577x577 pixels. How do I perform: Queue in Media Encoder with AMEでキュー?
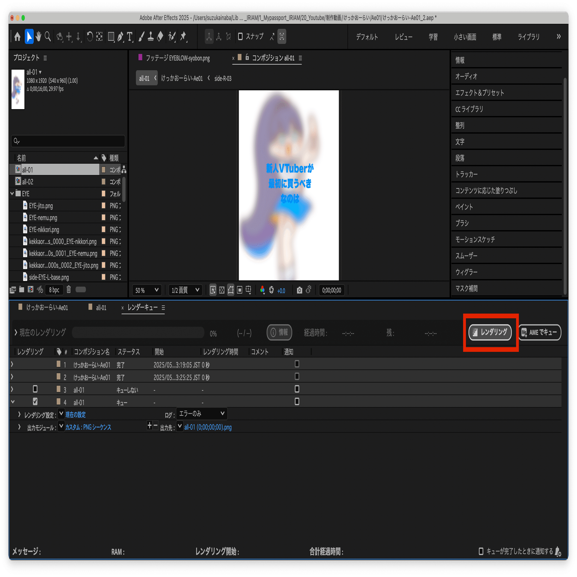tap(539, 332)
